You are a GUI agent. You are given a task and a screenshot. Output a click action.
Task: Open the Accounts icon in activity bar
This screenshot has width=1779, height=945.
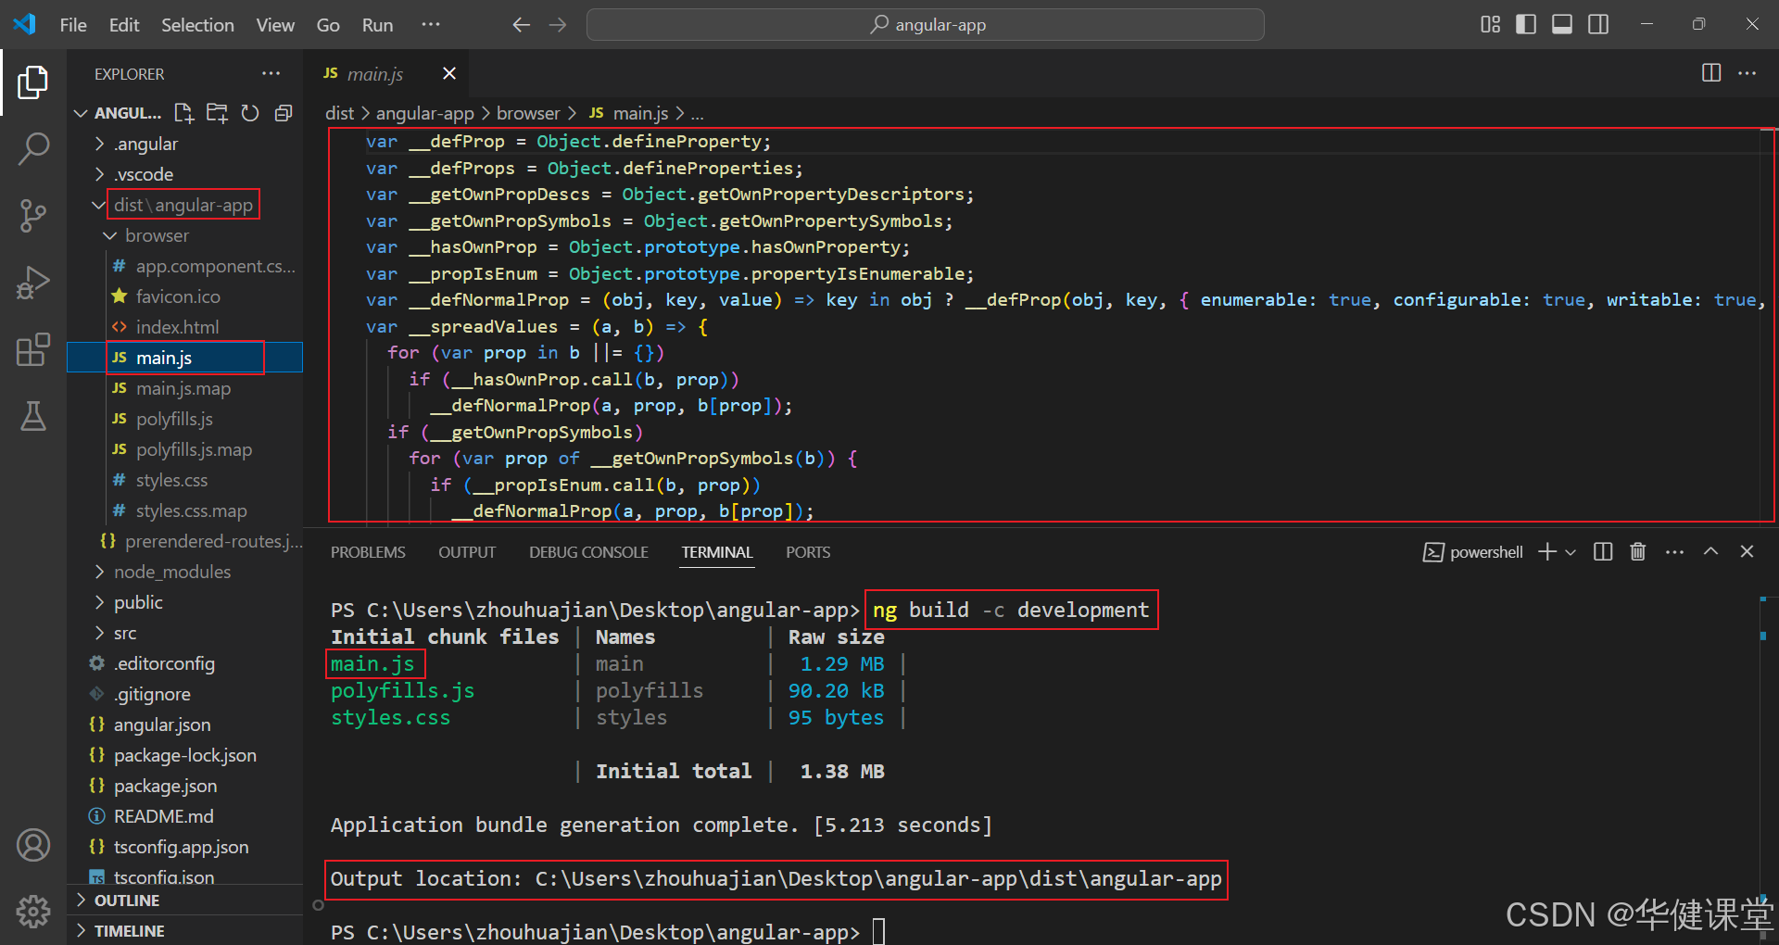click(x=33, y=845)
